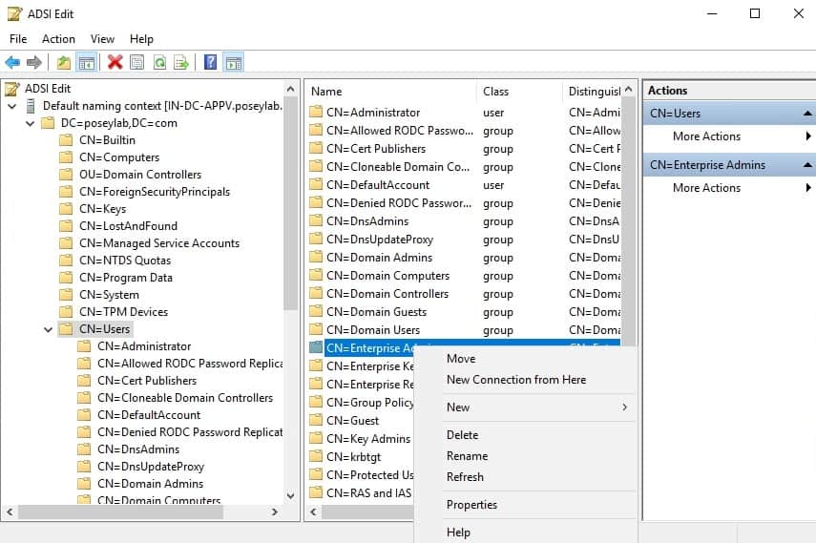Select CN=TPM Devices in tree

(123, 312)
